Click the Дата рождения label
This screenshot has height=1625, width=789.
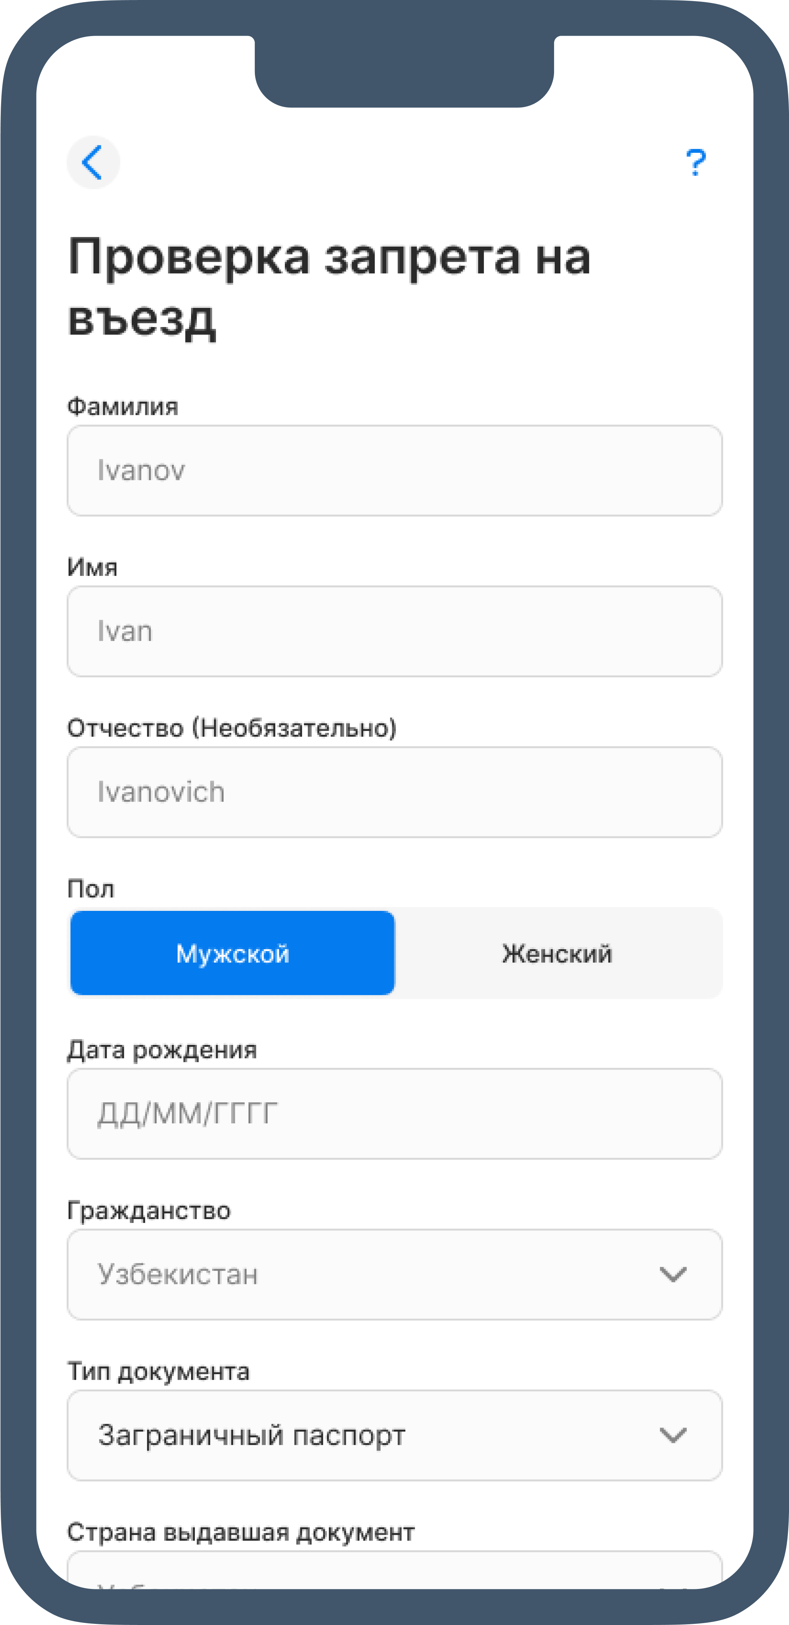click(x=162, y=1050)
